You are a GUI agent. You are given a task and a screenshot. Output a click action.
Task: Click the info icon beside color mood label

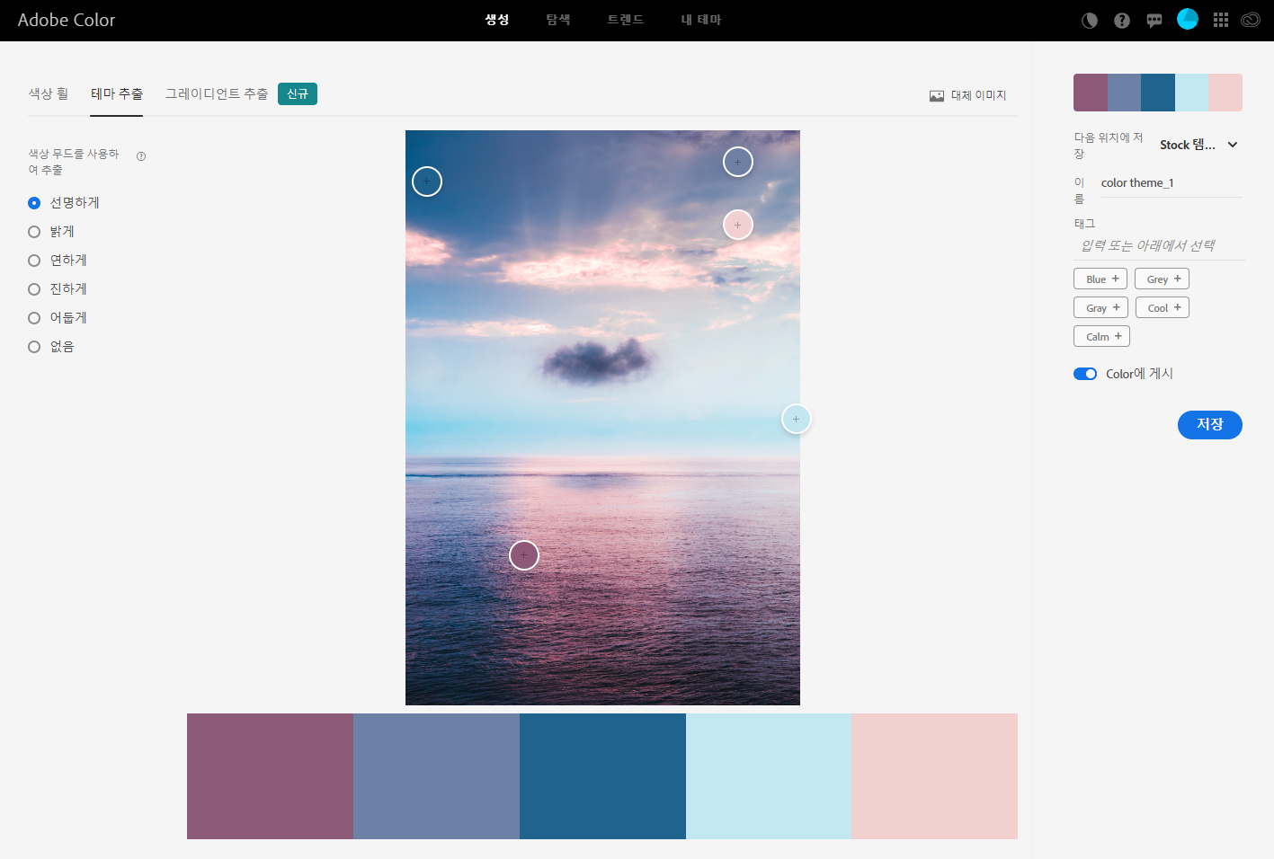pyautogui.click(x=141, y=156)
